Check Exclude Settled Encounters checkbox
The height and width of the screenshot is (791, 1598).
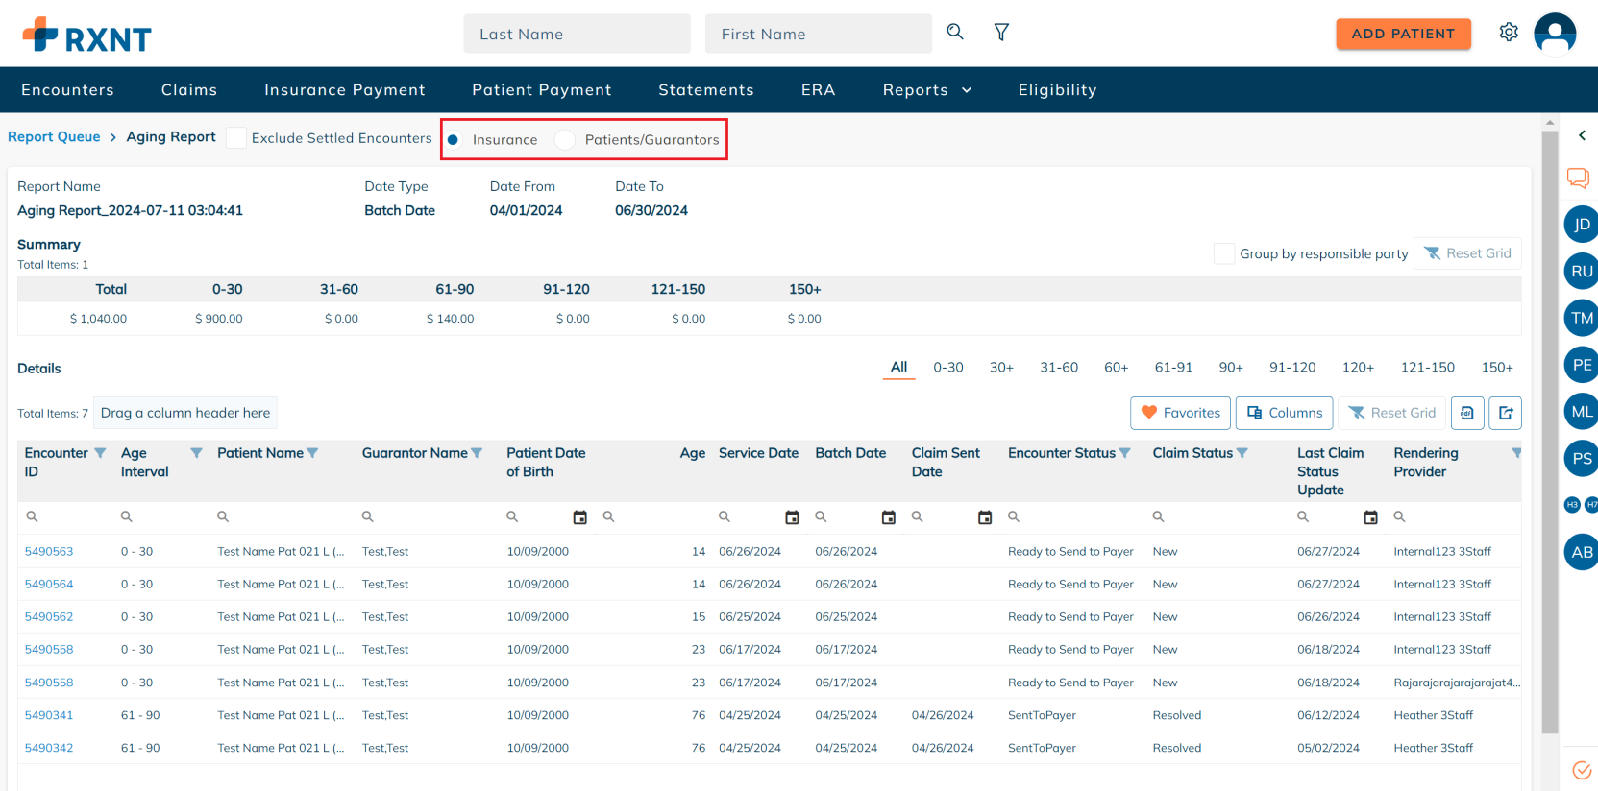tap(236, 138)
